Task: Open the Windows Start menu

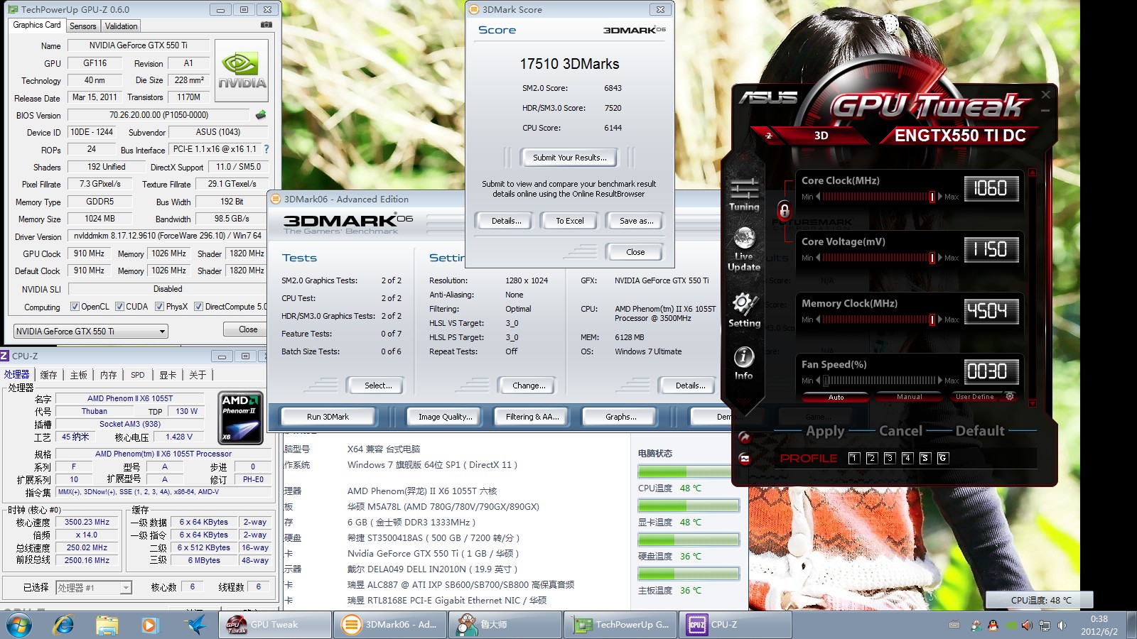Action: (19, 625)
